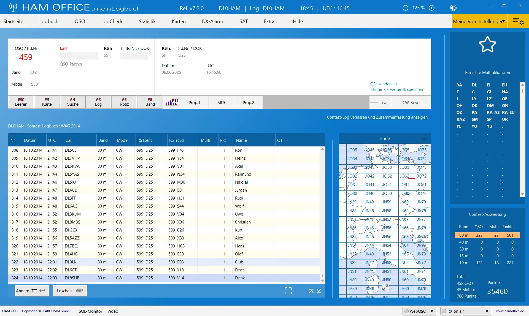Open the LogCheck menu
The height and width of the screenshot is (316, 529).
coord(112,21)
